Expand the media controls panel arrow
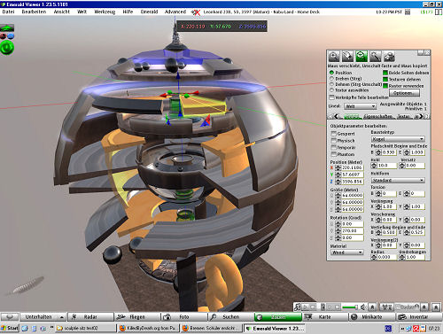The width and height of the screenshot is (443, 334). 373,307
